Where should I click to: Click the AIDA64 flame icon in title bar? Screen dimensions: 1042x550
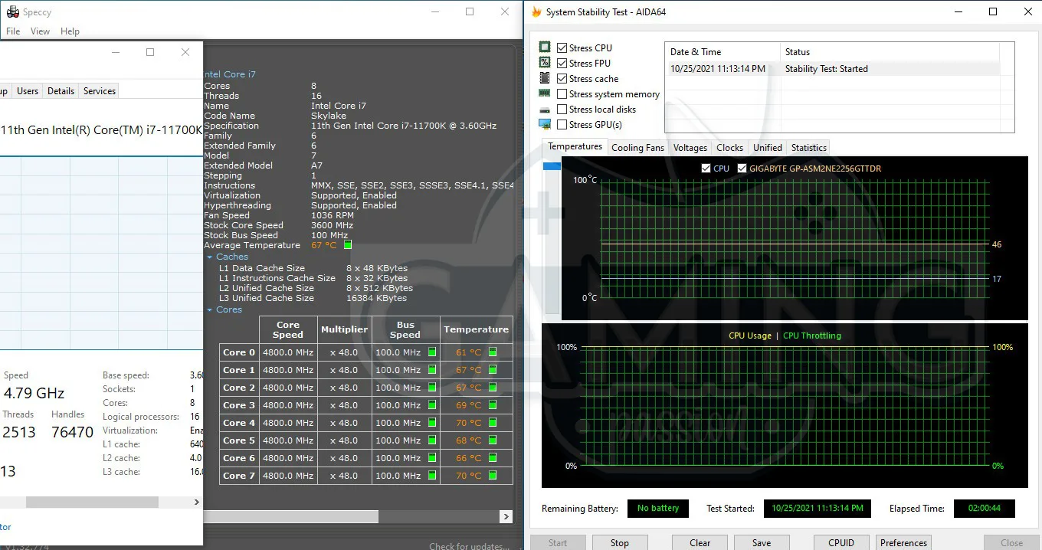[536, 12]
